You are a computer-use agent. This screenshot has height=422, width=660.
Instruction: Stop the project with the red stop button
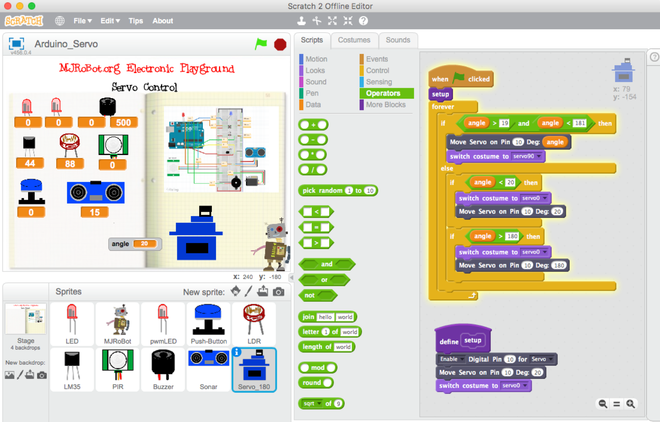pyautogui.click(x=280, y=44)
